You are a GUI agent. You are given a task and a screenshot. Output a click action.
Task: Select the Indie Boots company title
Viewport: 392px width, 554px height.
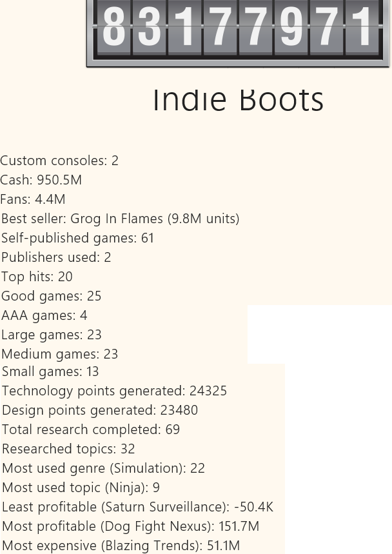[x=239, y=100]
